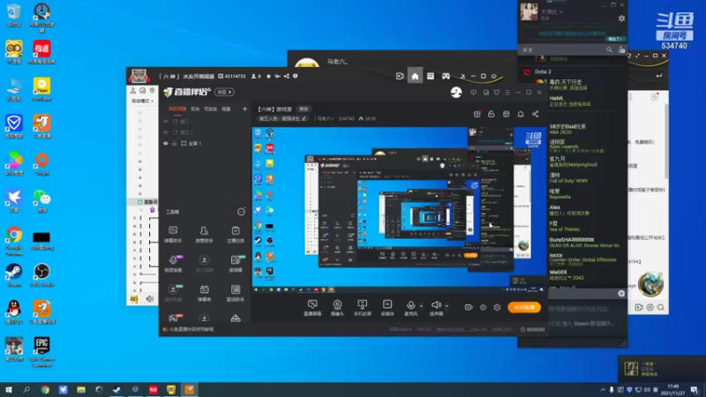Viewport: 706px width, 397px height.
Task: Open the 房管助手 tool in the toolbox
Action: (x=204, y=234)
